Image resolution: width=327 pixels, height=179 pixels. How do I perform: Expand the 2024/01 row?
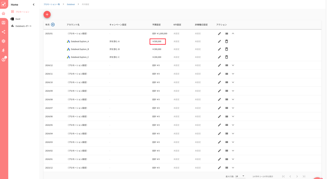point(233,159)
